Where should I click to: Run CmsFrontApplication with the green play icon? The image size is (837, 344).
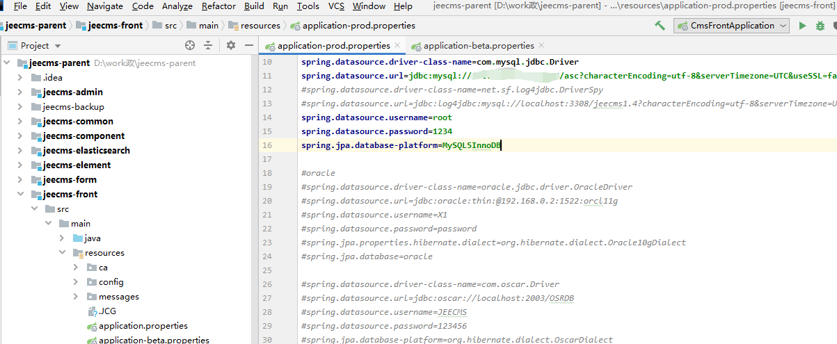tap(802, 26)
